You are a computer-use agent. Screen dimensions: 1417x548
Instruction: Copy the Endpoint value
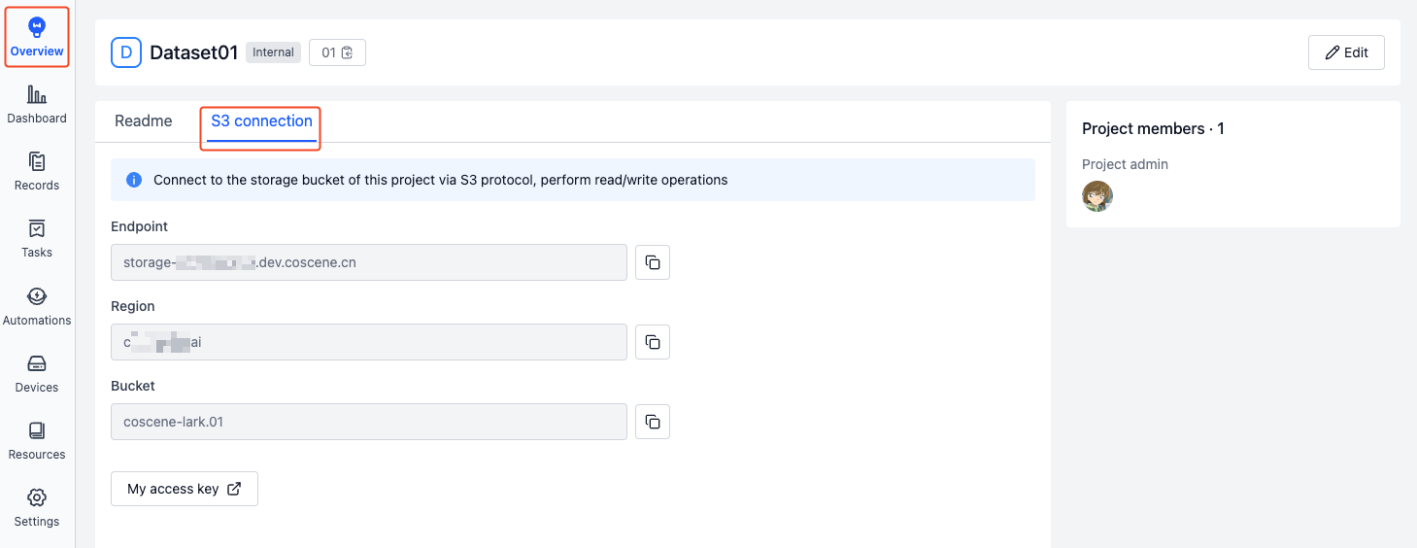coord(653,262)
